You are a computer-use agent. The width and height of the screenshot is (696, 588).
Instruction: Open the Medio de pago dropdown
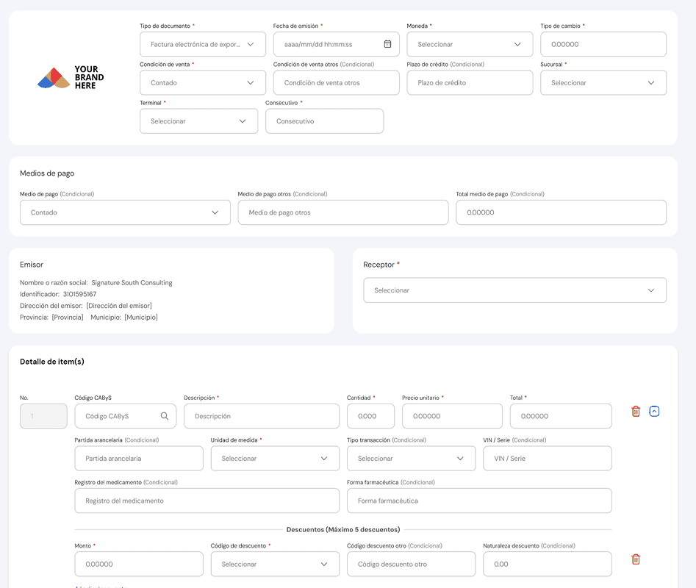[125, 212]
